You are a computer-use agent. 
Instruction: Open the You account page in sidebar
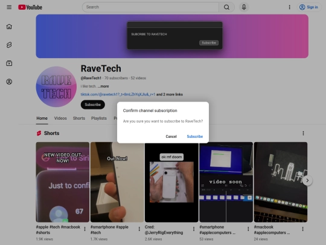click(9, 82)
